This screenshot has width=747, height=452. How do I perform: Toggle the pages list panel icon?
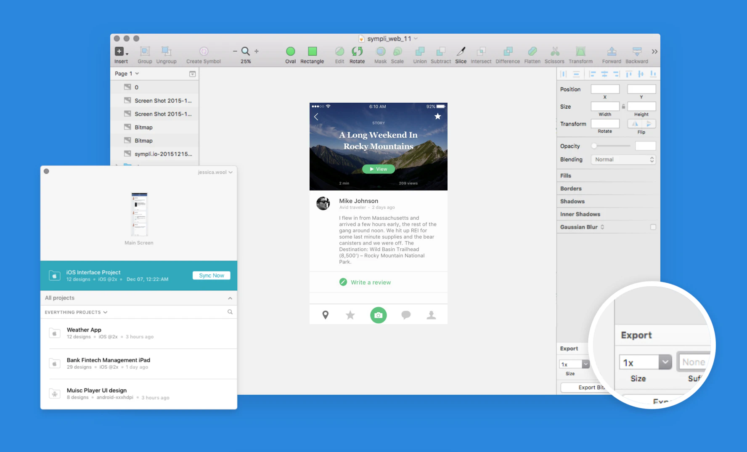(x=192, y=74)
